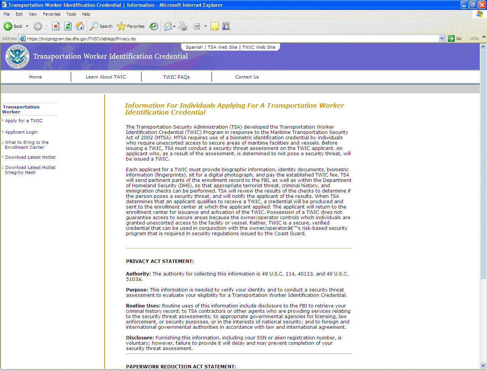The height and width of the screenshot is (371, 487).
Task: Open the Back button history dropdown arrow
Action: pyautogui.click(x=27, y=26)
